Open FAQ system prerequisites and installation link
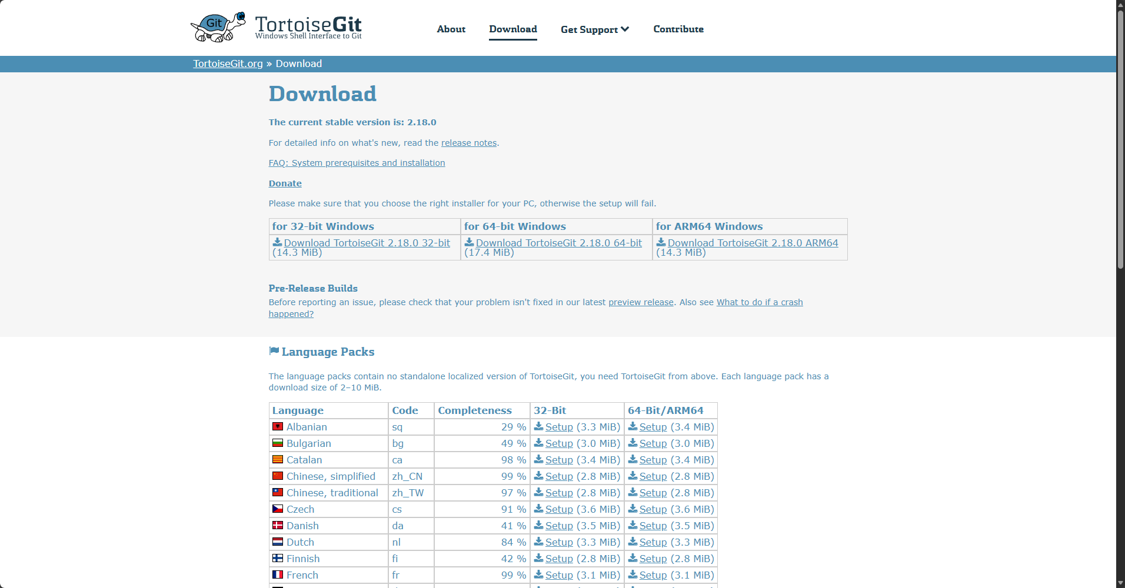 [x=357, y=163]
